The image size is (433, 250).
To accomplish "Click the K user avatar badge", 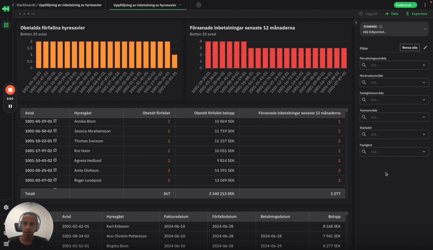I will pos(20,14).
